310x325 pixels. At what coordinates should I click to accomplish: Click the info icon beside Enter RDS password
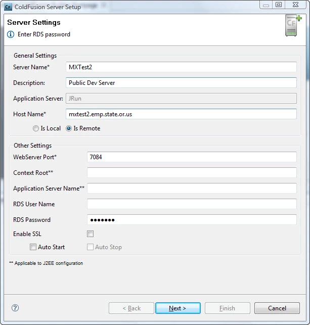11,34
